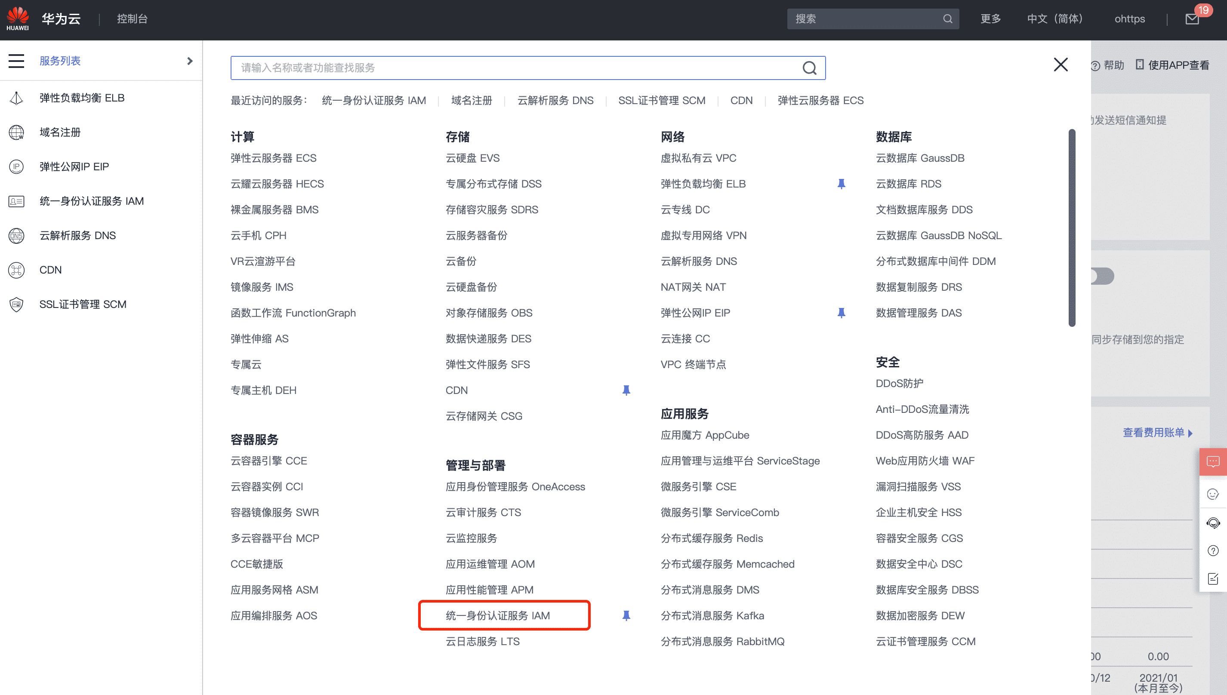This screenshot has height=695, width=1227.
Task: Open 对象存储服务 OBS
Action: click(489, 313)
